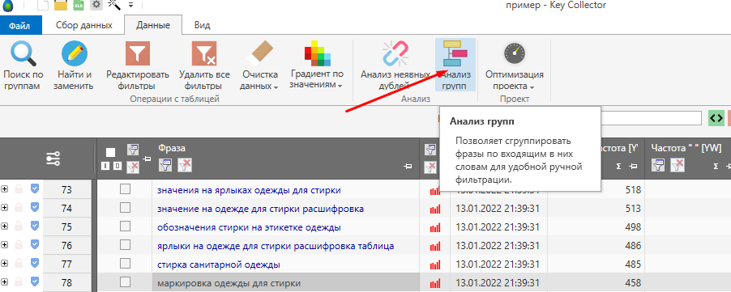Check the checkbox in row 78
Screen dimensions: 731x292
pos(125,281)
